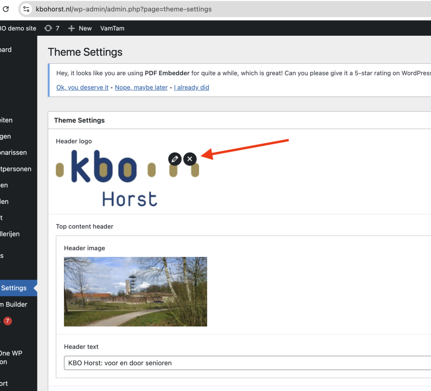Click 'I already did' link
Image resolution: width=431 pixels, height=391 pixels.
point(192,87)
